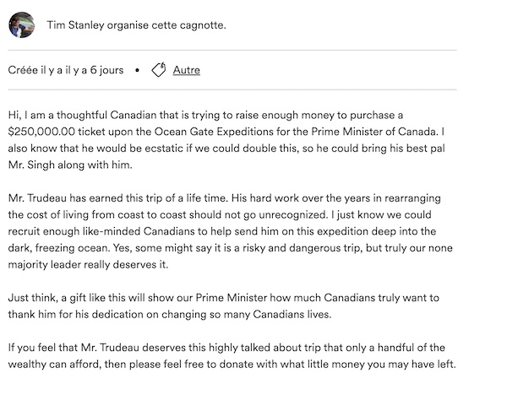Click the "wealthy can afford" closing line
Image resolution: width=507 pixels, height=400 pixels.
(x=232, y=365)
